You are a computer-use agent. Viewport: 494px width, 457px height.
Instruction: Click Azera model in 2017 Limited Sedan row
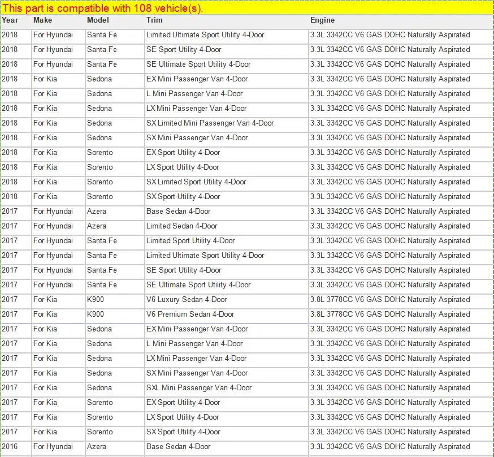(x=97, y=226)
